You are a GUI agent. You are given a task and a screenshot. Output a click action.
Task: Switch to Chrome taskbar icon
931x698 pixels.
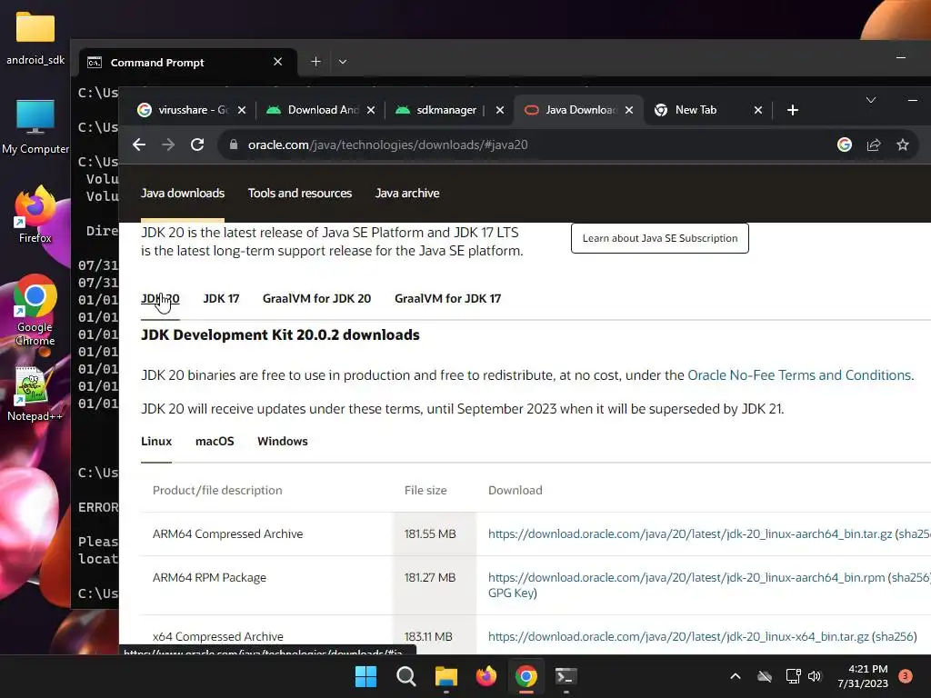[x=526, y=676]
